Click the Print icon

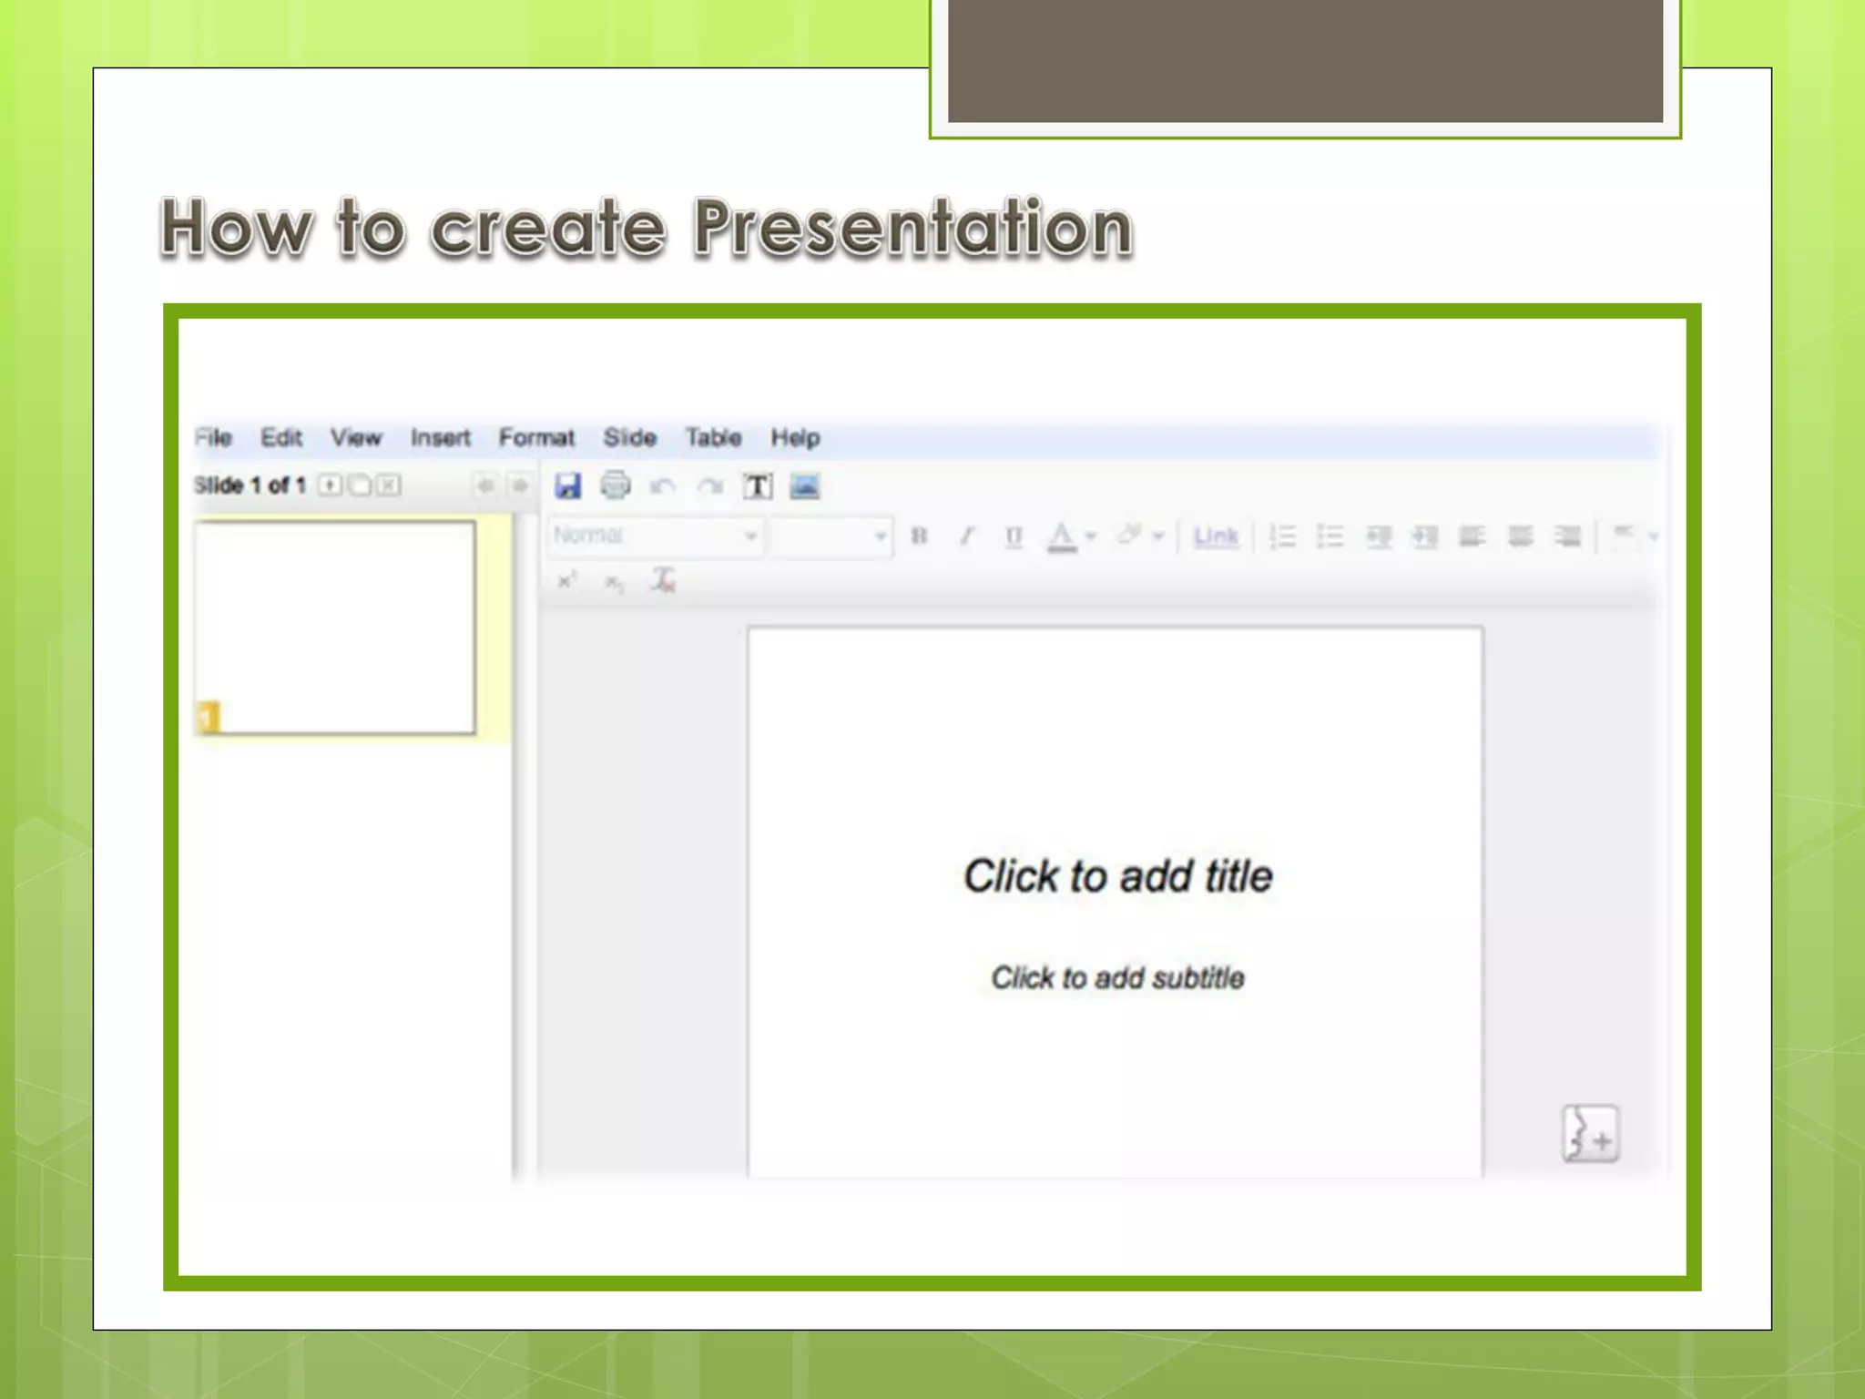pyautogui.click(x=616, y=485)
